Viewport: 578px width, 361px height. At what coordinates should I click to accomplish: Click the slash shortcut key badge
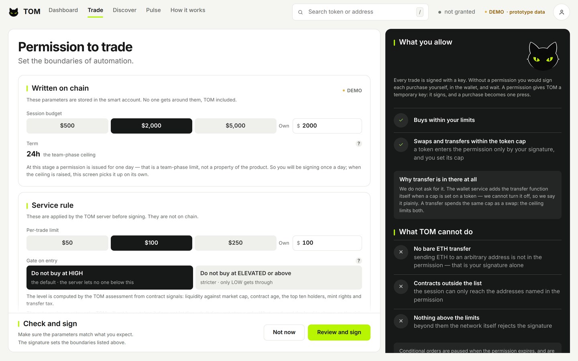[420, 12]
